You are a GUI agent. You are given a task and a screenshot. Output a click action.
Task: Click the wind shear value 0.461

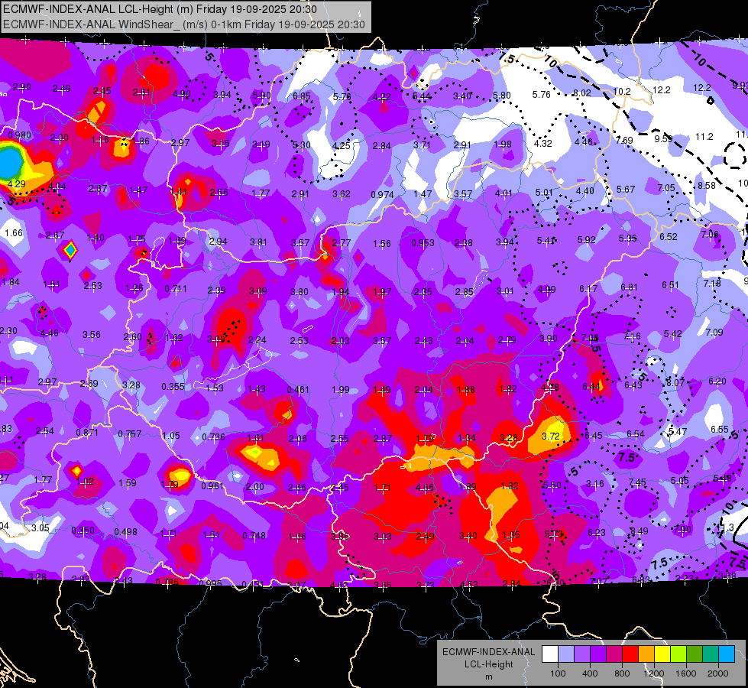(x=298, y=390)
